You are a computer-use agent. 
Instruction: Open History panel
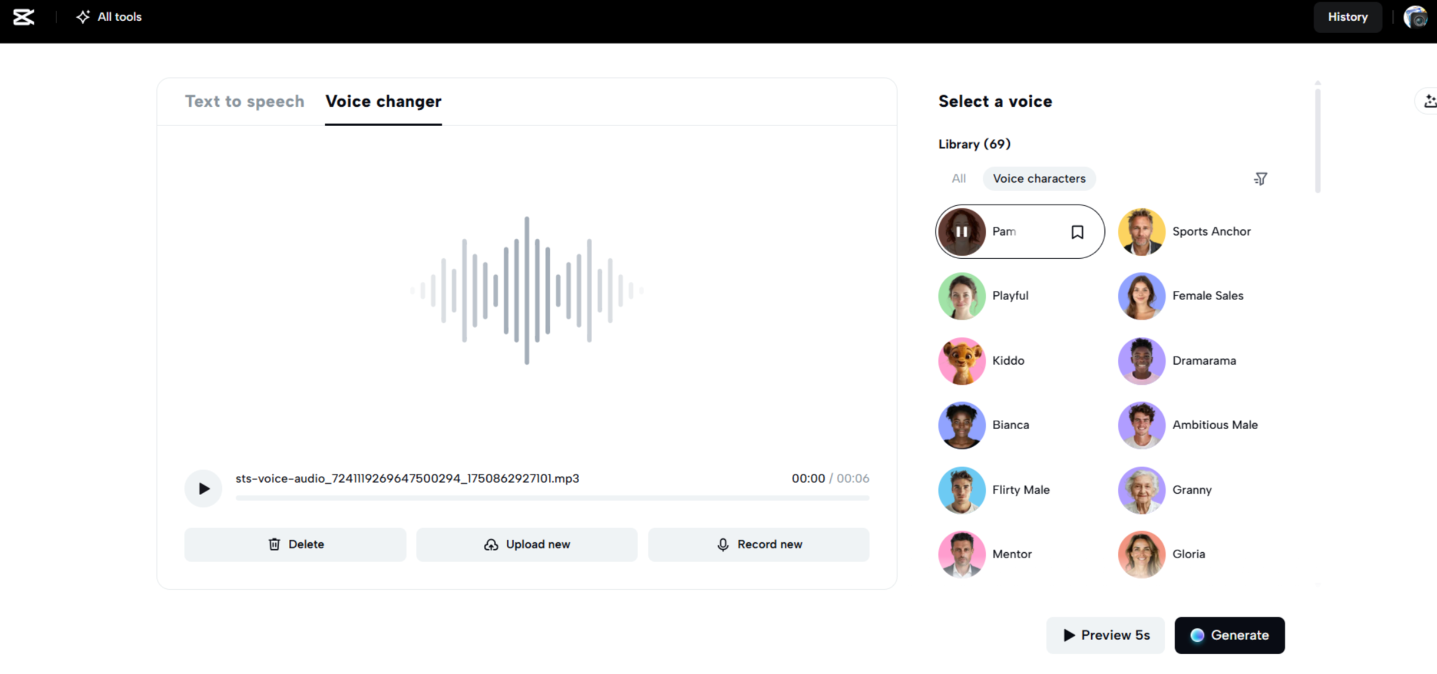pos(1348,17)
